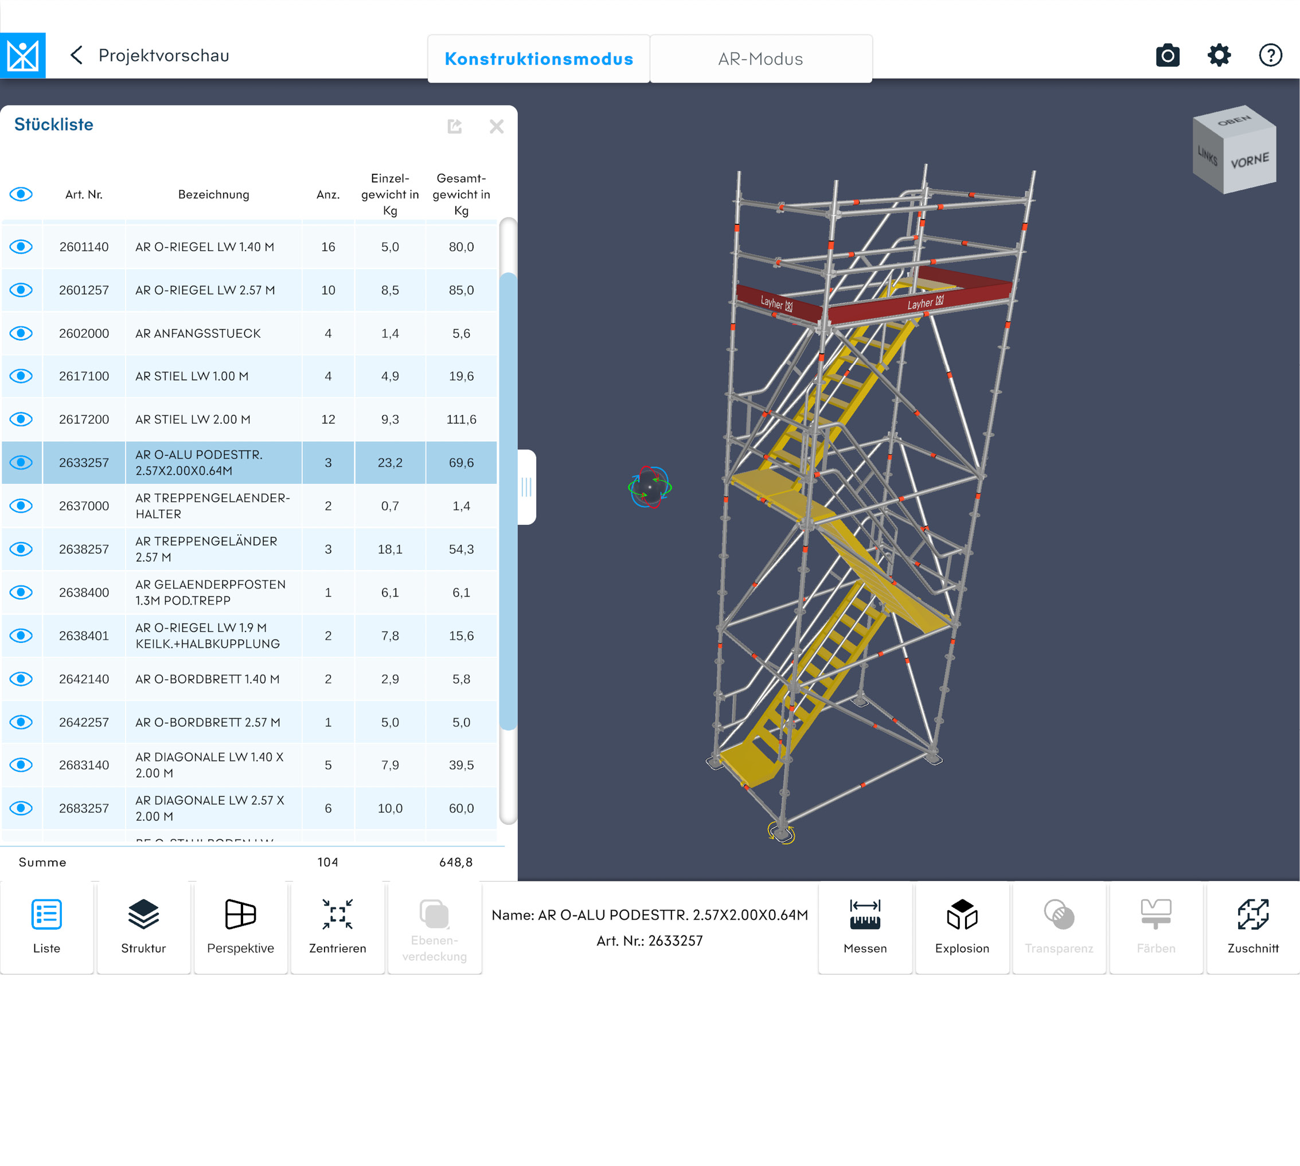
Task: Activate the Zuschnitt cropping tool
Action: (1253, 927)
